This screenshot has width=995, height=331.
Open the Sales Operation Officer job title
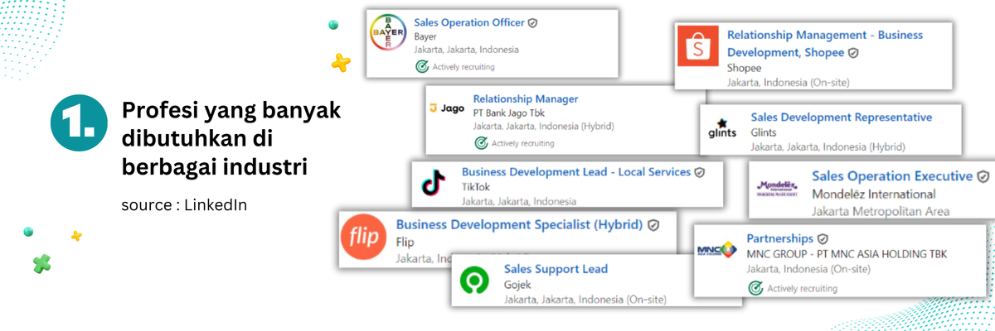tap(468, 22)
